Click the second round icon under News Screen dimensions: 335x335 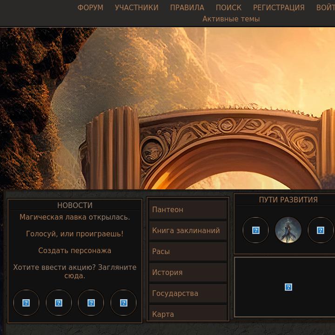pos(59,303)
